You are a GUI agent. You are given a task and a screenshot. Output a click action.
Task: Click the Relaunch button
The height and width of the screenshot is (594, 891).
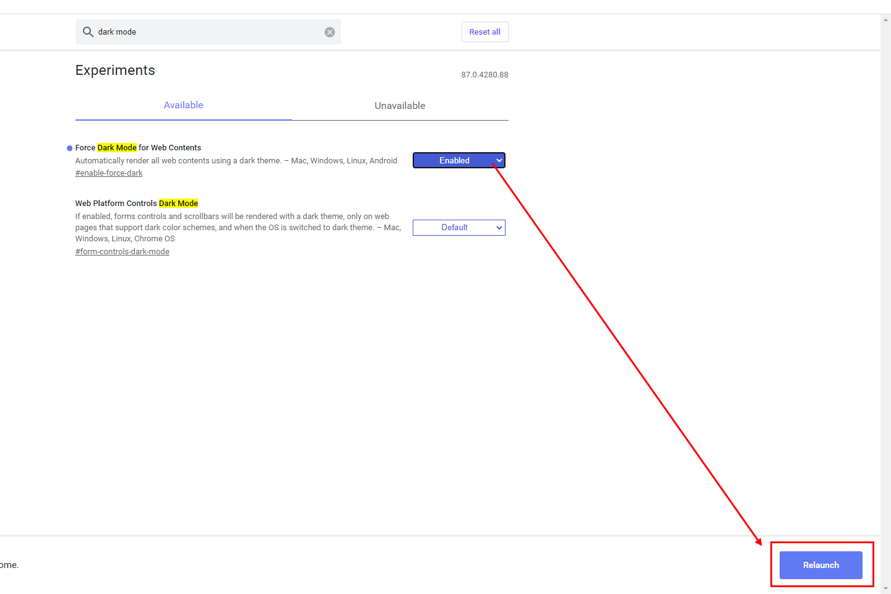tap(821, 565)
